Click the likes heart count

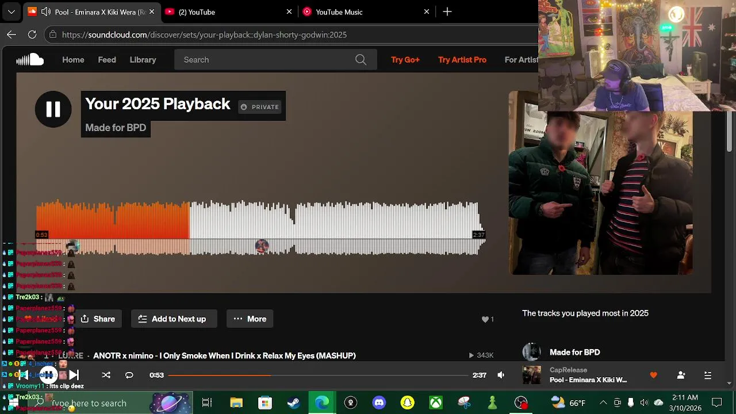click(488, 319)
